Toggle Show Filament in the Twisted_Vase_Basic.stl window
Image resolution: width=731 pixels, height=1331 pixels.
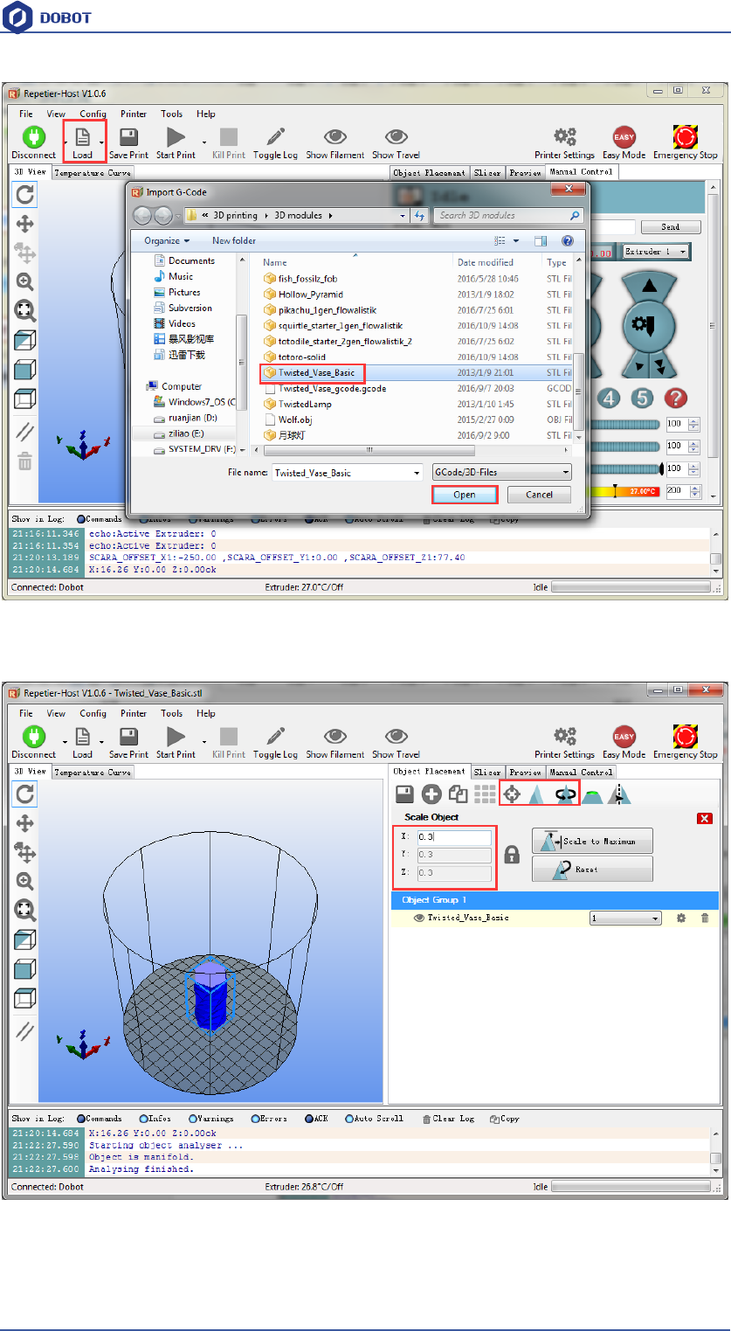[335, 742]
